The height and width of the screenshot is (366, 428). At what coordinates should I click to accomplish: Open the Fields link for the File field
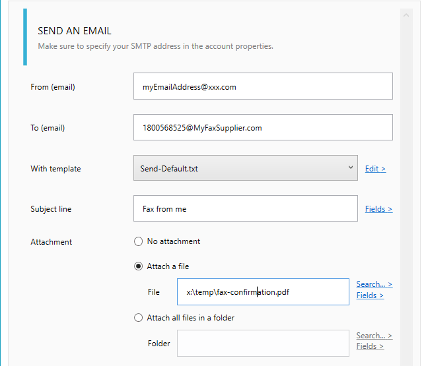pyautogui.click(x=370, y=295)
